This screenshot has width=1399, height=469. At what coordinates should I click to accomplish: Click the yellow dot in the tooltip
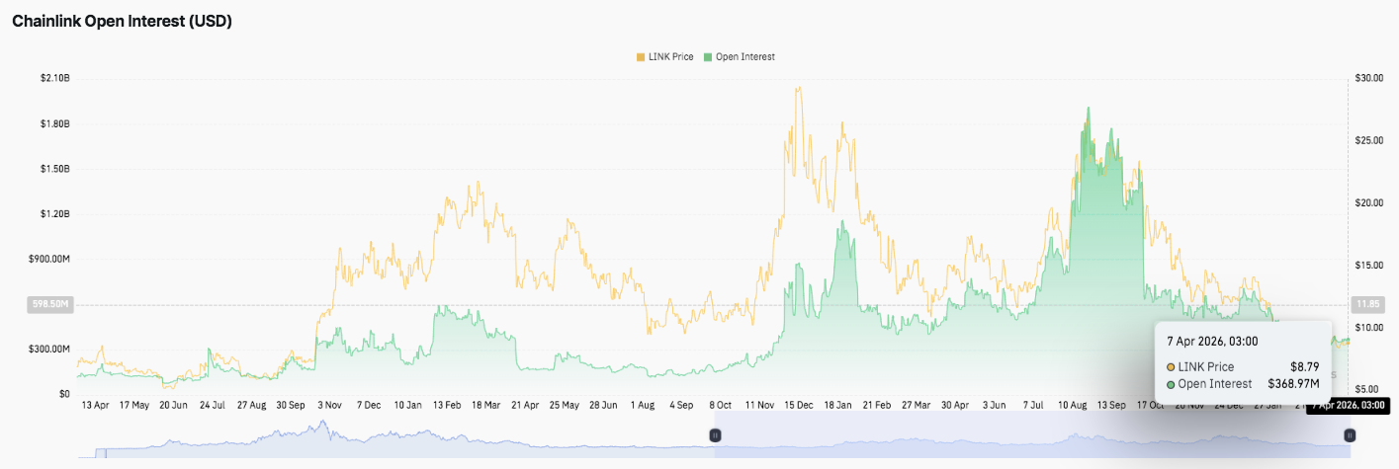click(x=1172, y=367)
